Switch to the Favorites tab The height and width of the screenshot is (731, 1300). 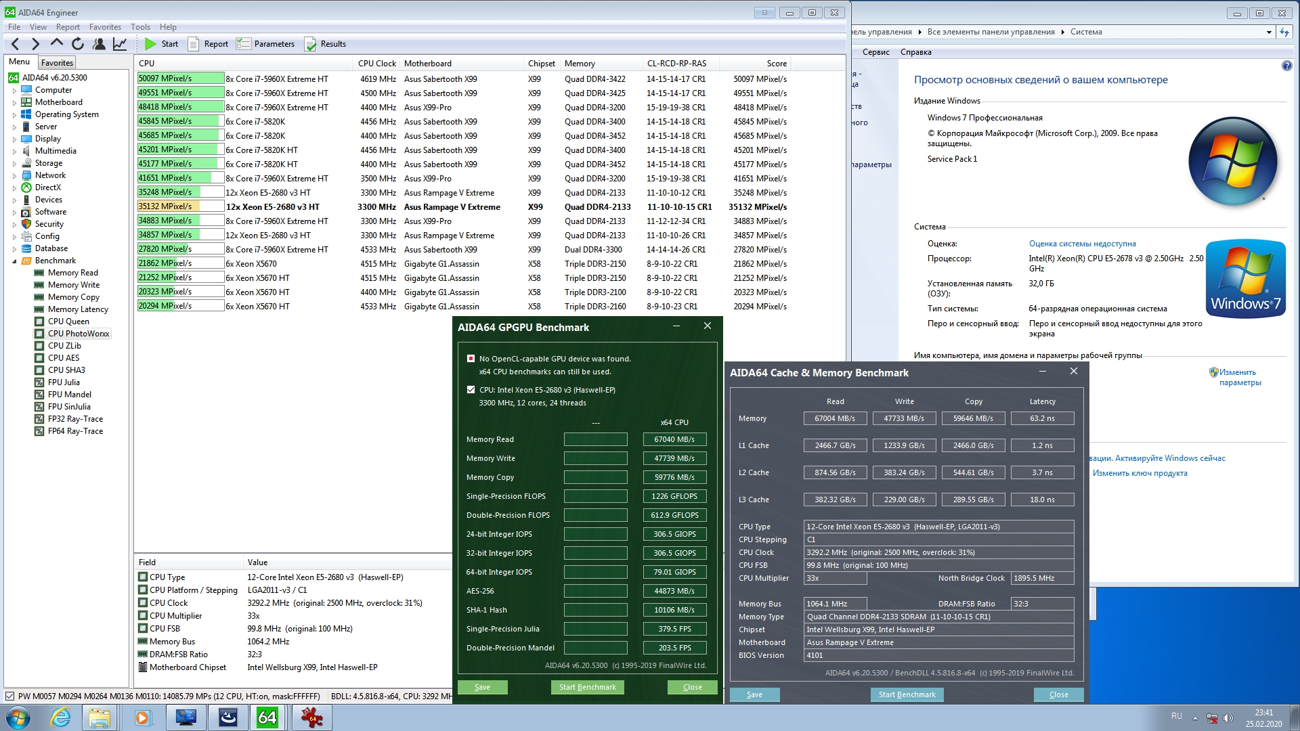pyautogui.click(x=57, y=62)
